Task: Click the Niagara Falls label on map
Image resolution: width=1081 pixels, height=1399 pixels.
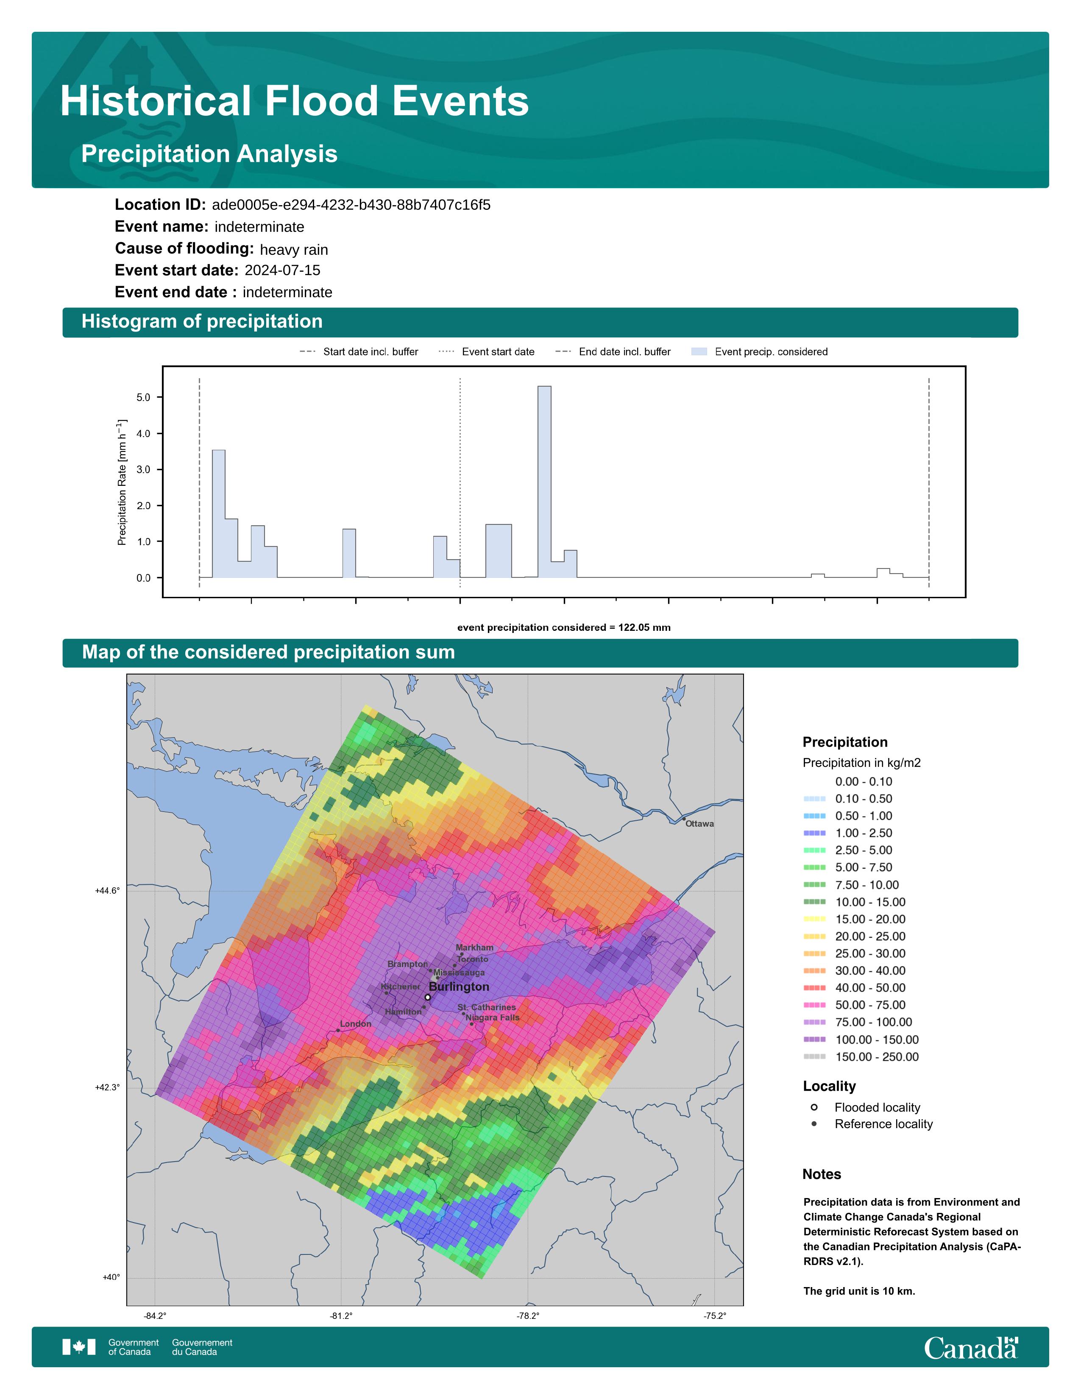Action: (x=493, y=1017)
